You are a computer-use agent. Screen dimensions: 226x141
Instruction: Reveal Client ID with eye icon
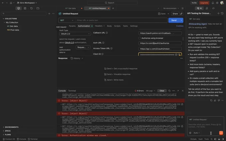(176, 55)
